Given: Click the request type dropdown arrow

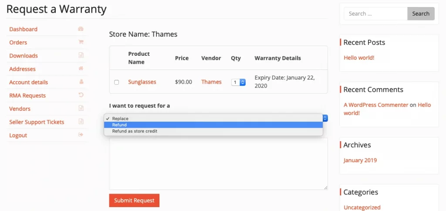Looking at the screenshot, I should pos(325,118).
